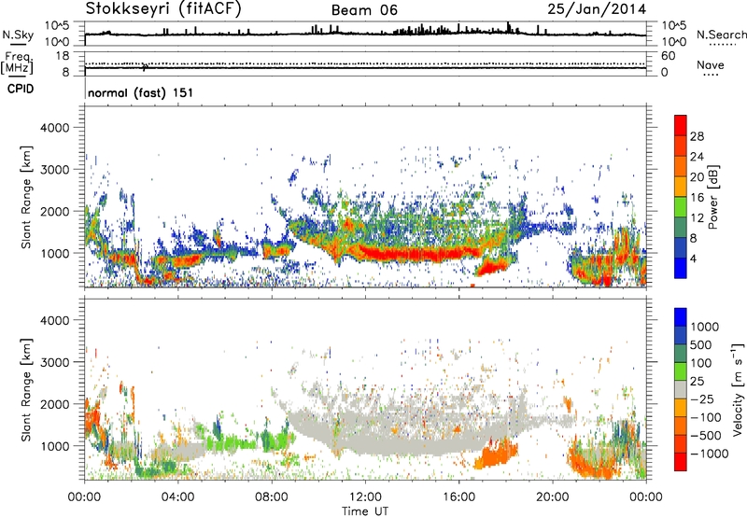
Task: Click the "12:00" time tick label
Action: 365,497
